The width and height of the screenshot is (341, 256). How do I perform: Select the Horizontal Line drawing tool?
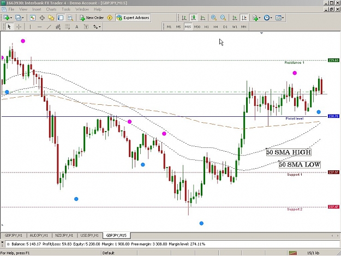click(39, 27)
